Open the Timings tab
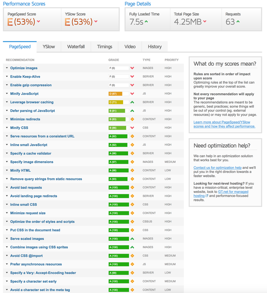 [104, 47]
